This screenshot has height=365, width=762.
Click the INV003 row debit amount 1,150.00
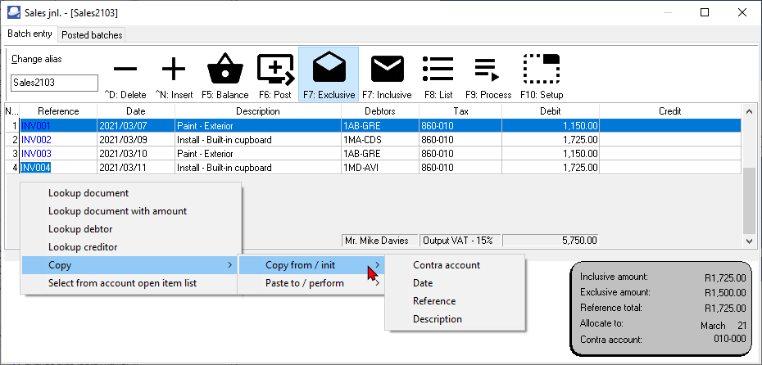point(551,154)
